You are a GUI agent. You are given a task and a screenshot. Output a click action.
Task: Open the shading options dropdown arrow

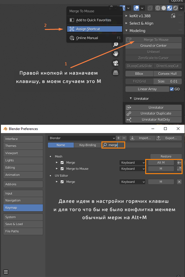point(181,8)
